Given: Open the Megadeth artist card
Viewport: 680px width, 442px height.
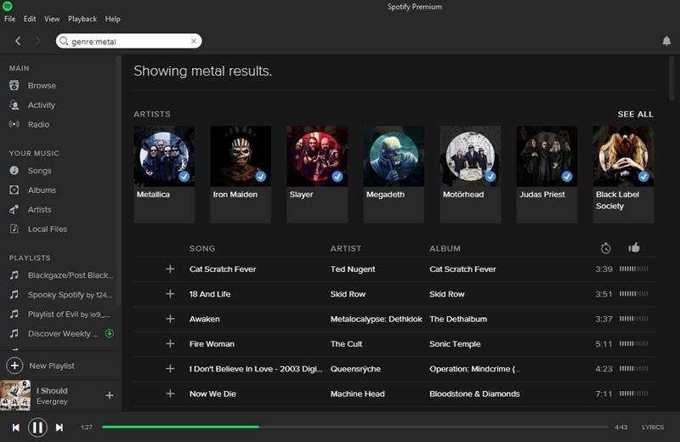Looking at the screenshot, I should pyautogui.click(x=394, y=174).
